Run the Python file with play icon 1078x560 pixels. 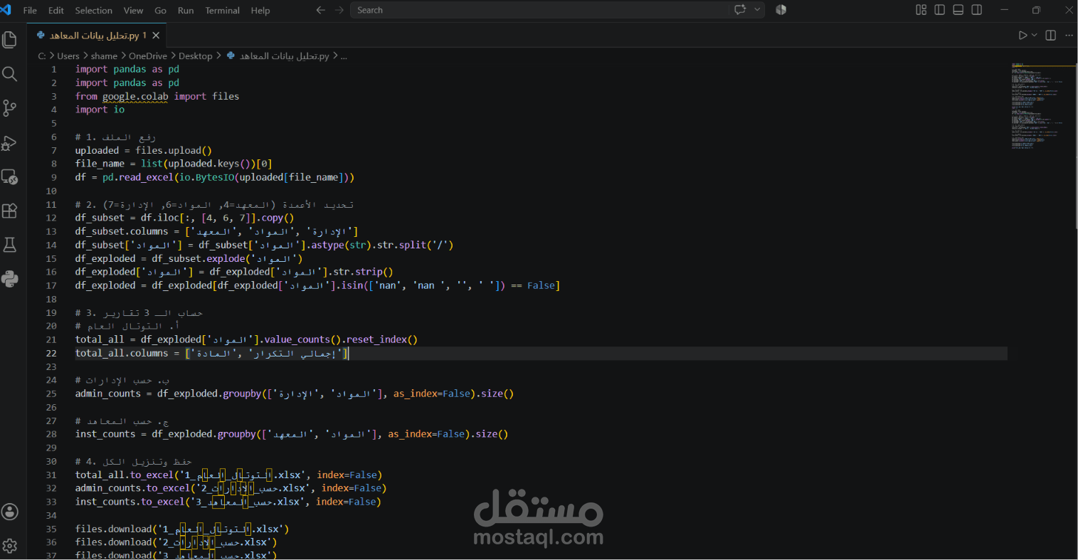click(1022, 36)
